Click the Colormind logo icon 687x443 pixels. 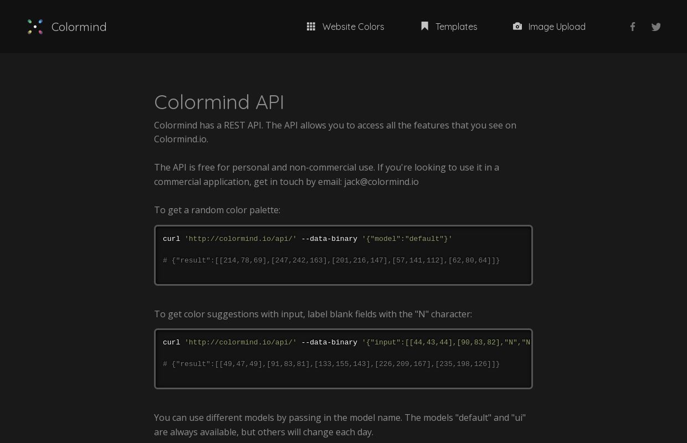click(35, 27)
